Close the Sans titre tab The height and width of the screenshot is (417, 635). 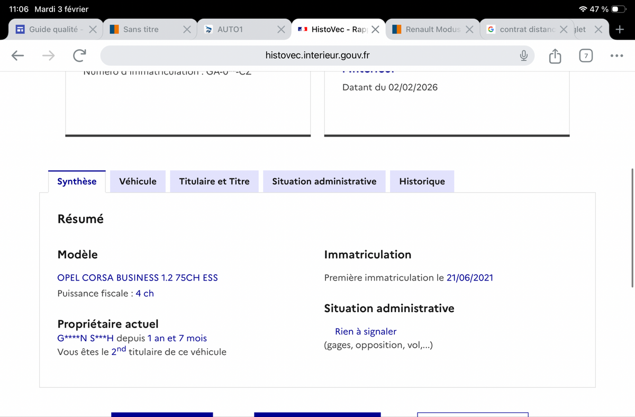click(187, 29)
